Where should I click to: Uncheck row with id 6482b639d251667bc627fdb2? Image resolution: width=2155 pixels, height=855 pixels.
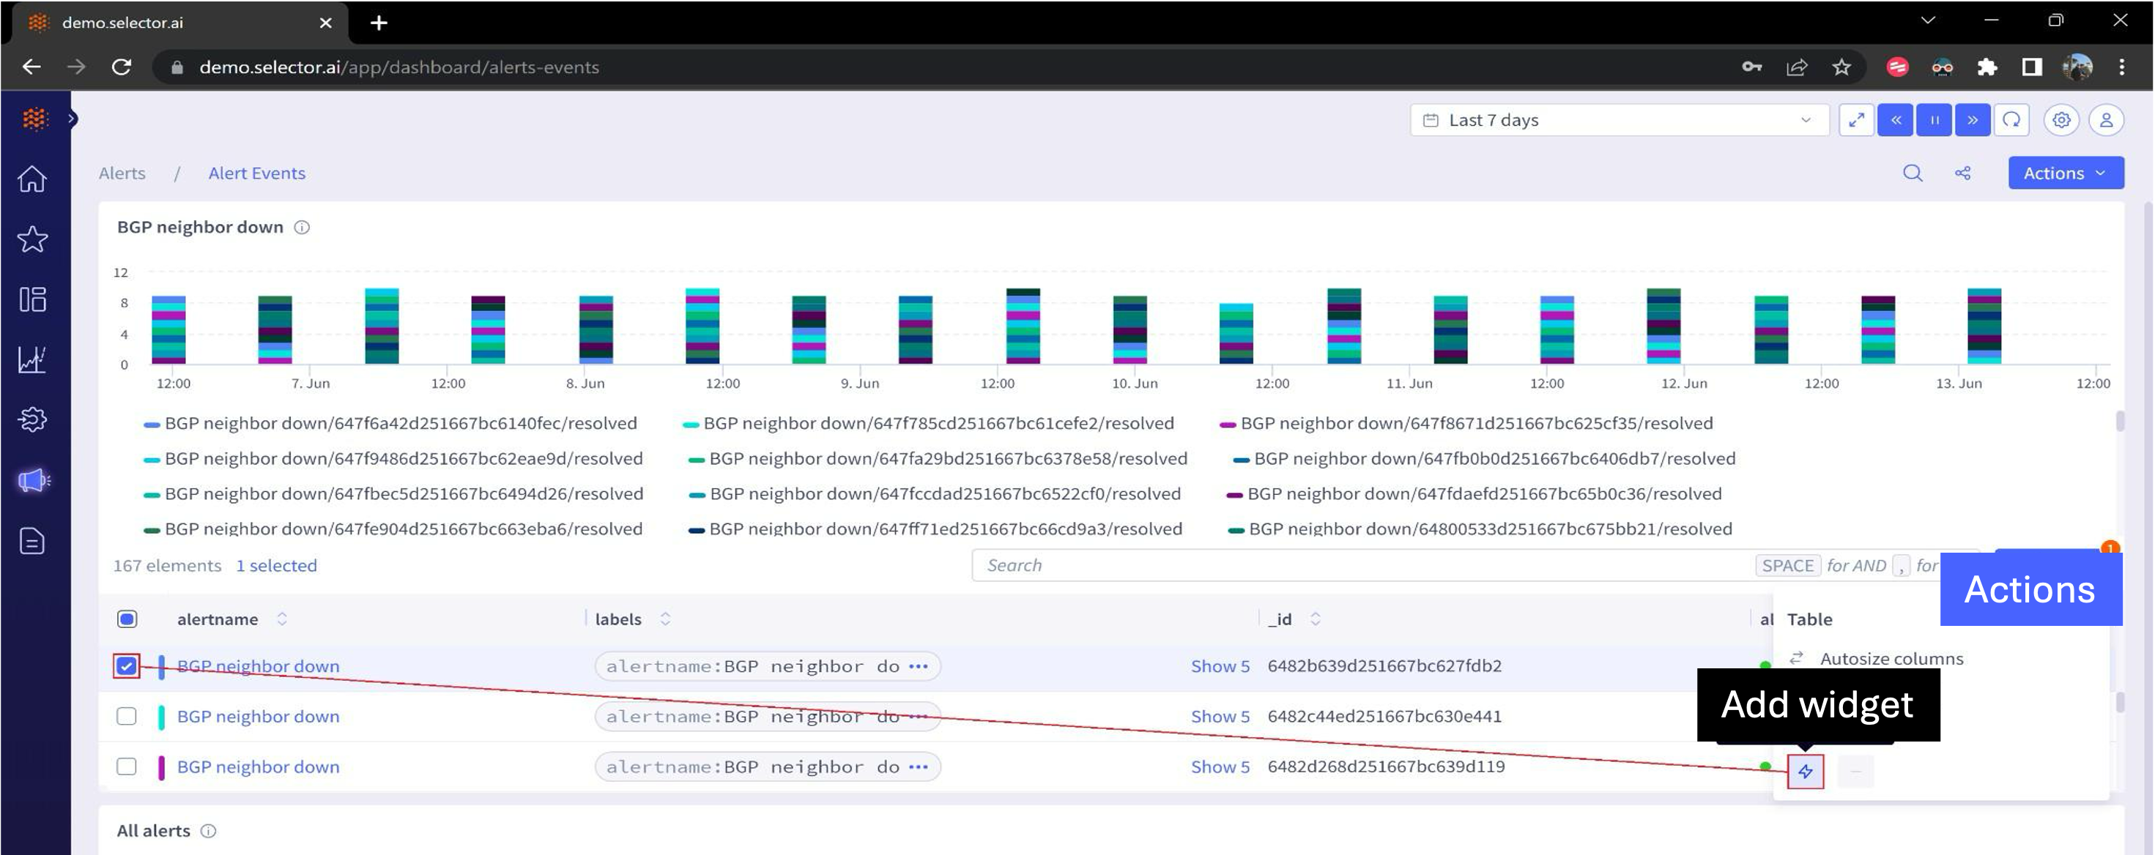point(126,666)
